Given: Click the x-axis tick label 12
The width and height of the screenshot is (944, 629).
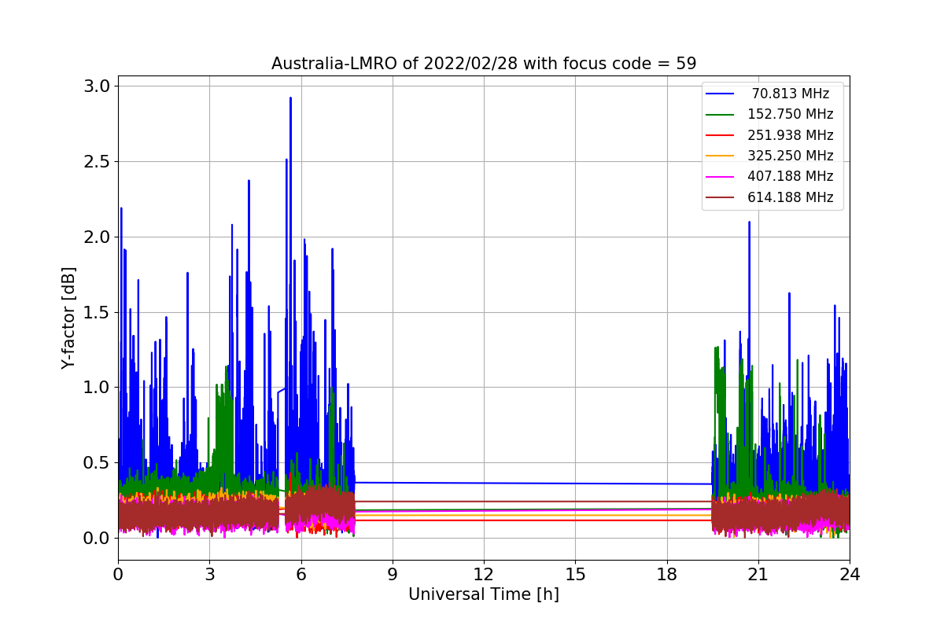Looking at the screenshot, I should [x=484, y=575].
